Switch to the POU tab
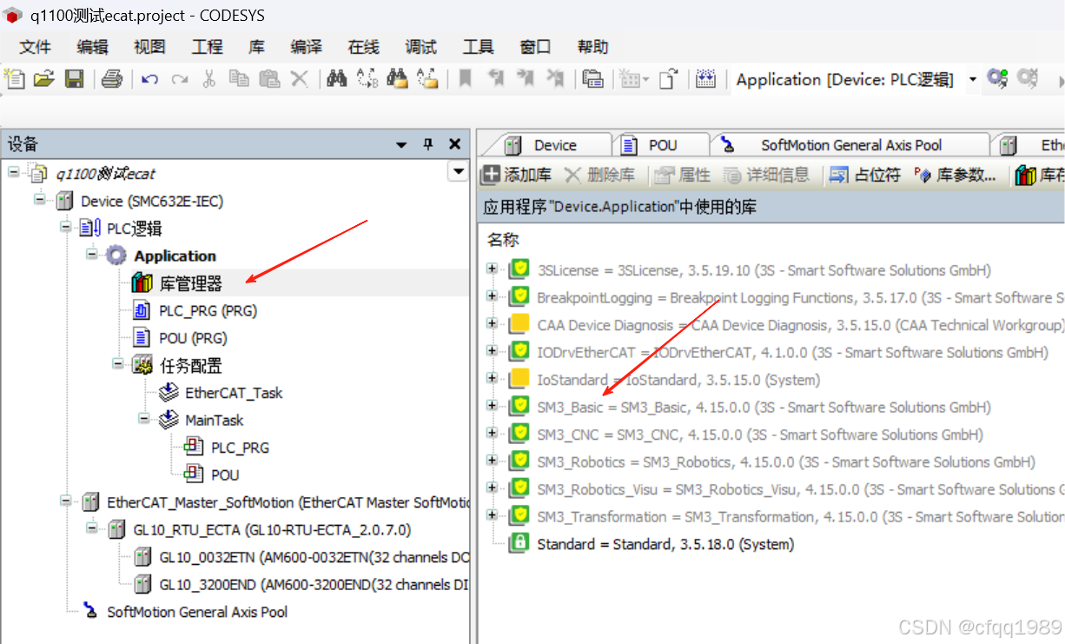The height and width of the screenshot is (644, 1065). pos(662,145)
